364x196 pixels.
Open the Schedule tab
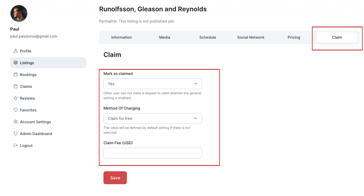pos(208,37)
